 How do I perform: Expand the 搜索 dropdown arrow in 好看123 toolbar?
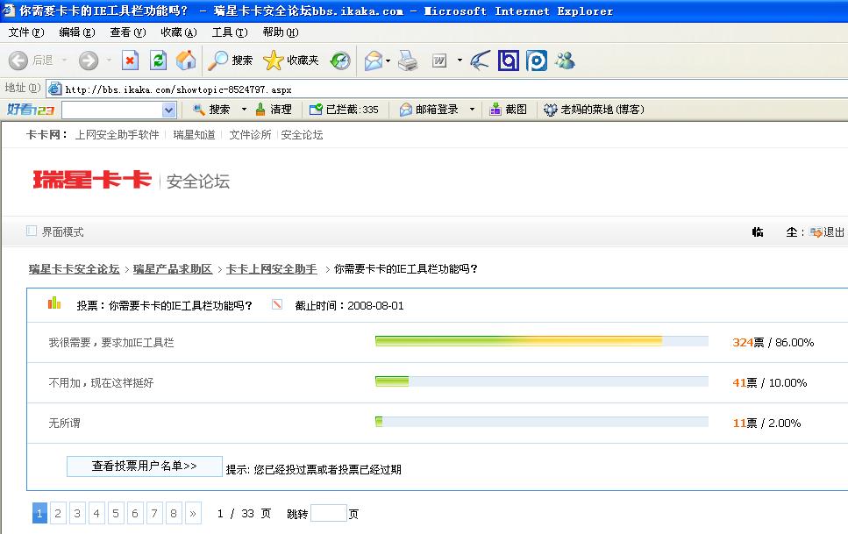[x=244, y=110]
